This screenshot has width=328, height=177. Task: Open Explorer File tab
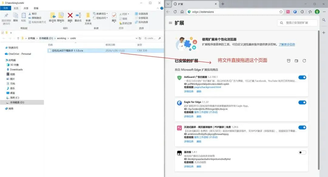pos(6,8)
